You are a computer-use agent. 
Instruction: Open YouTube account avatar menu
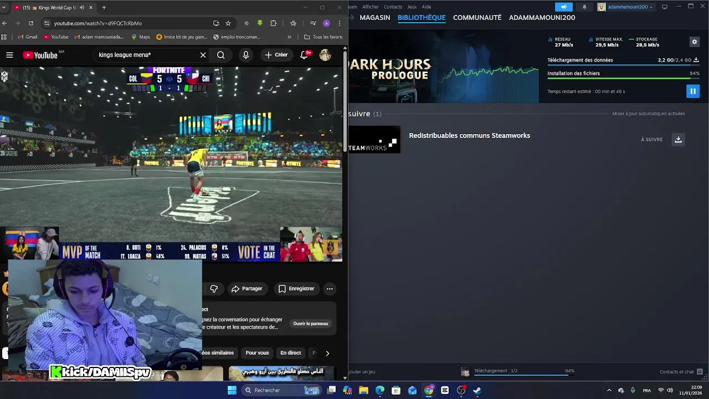325,55
